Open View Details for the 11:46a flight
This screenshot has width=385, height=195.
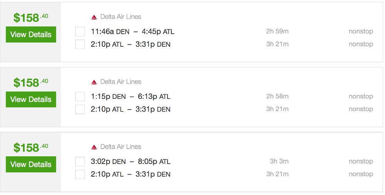tap(31, 34)
